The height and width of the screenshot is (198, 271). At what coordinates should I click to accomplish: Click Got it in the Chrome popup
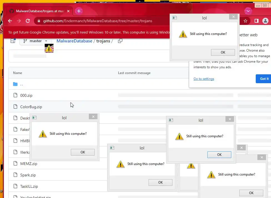click(264, 79)
